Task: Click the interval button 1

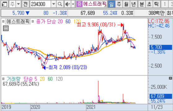Action: click(165, 4)
